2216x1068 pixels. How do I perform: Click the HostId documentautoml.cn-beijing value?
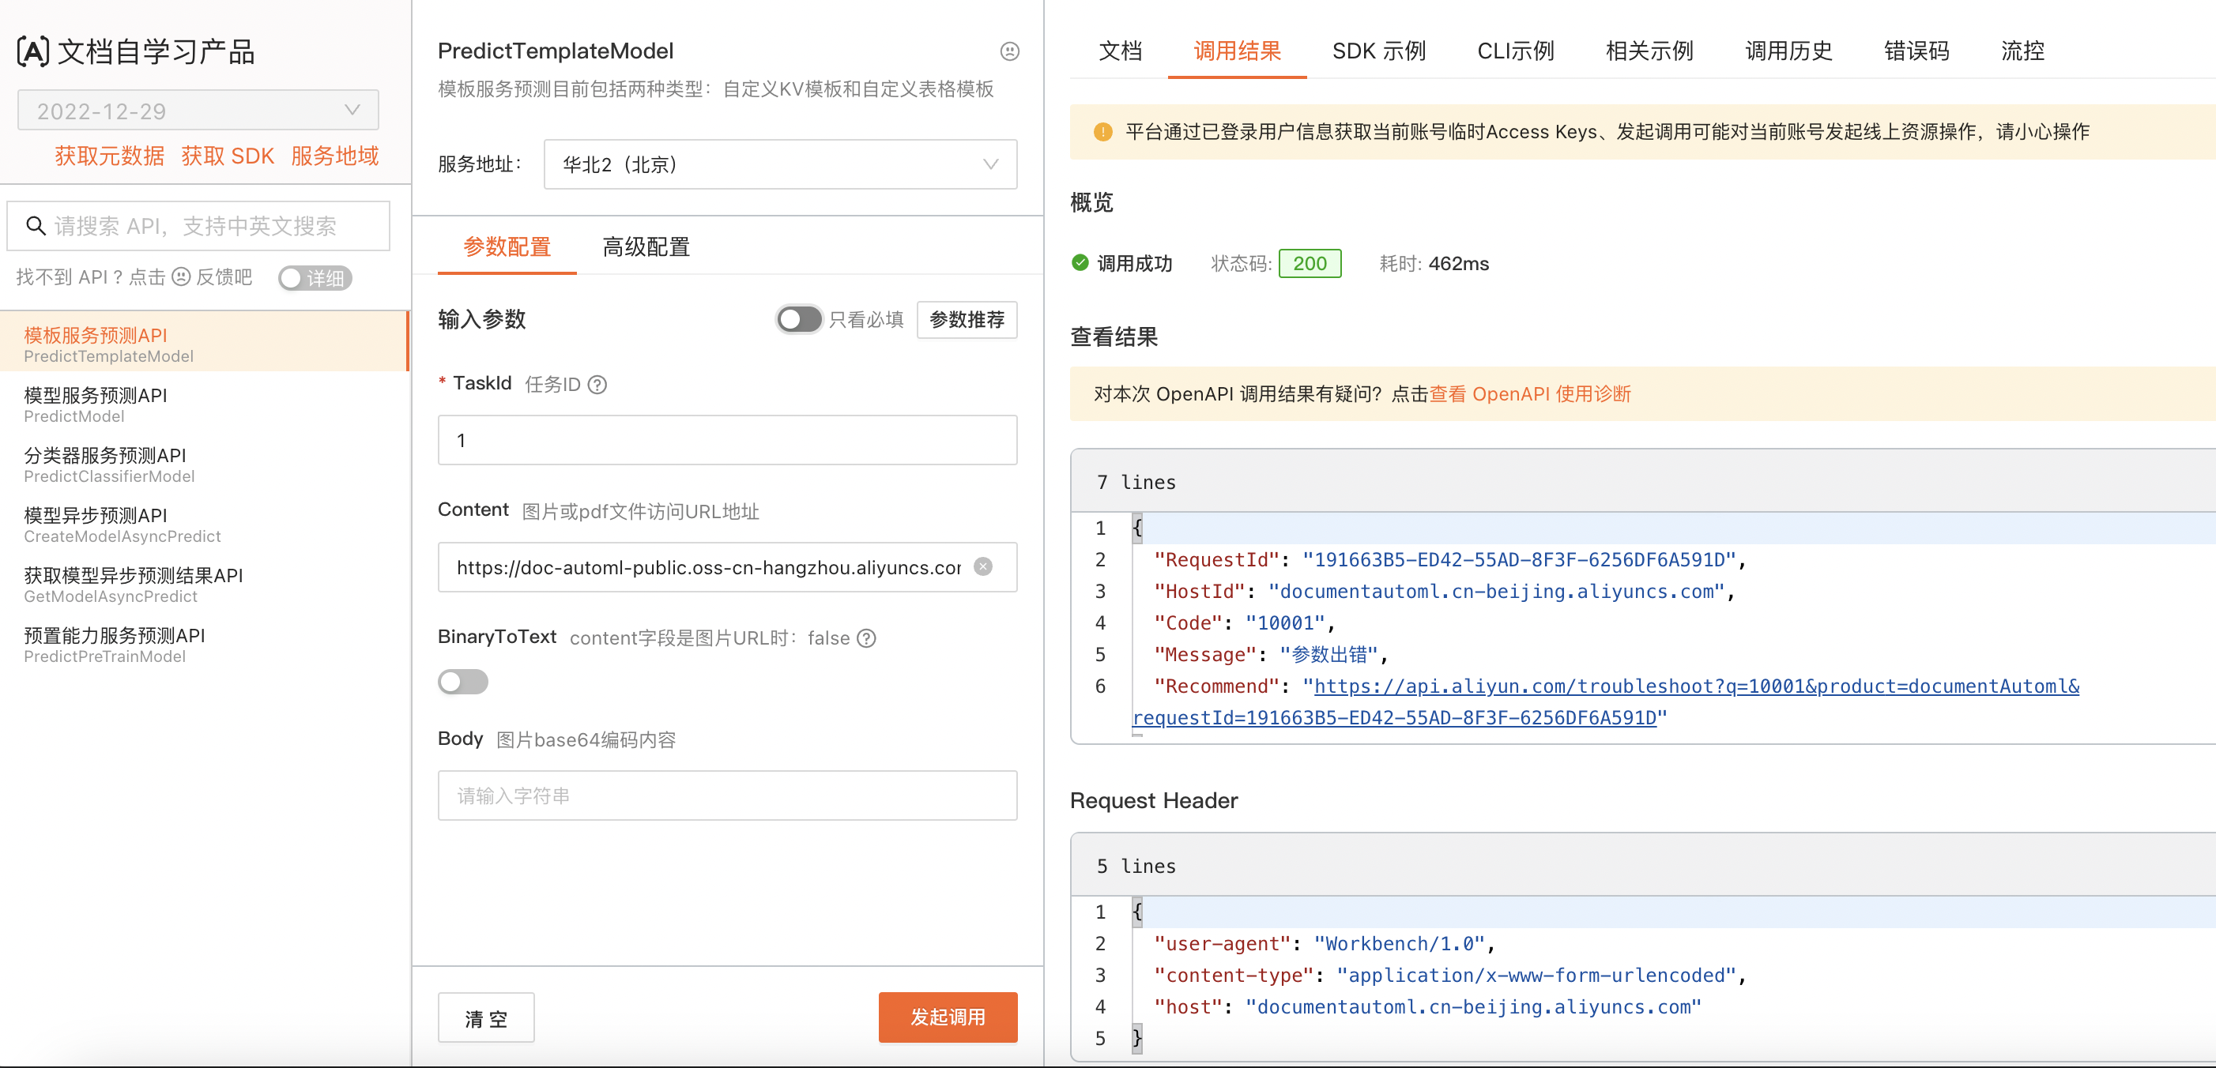point(1497,592)
